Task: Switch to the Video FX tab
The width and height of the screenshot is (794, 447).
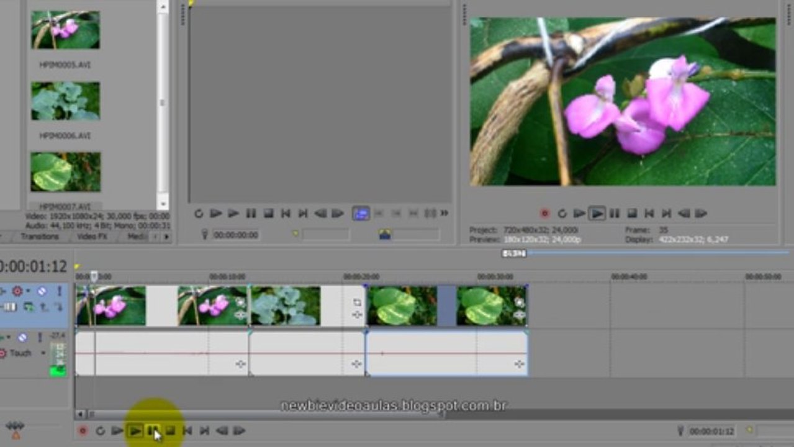Action: 92,237
